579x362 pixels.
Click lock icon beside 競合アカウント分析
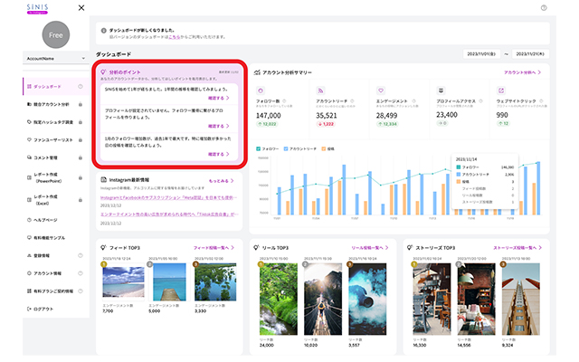pyautogui.click(x=81, y=105)
